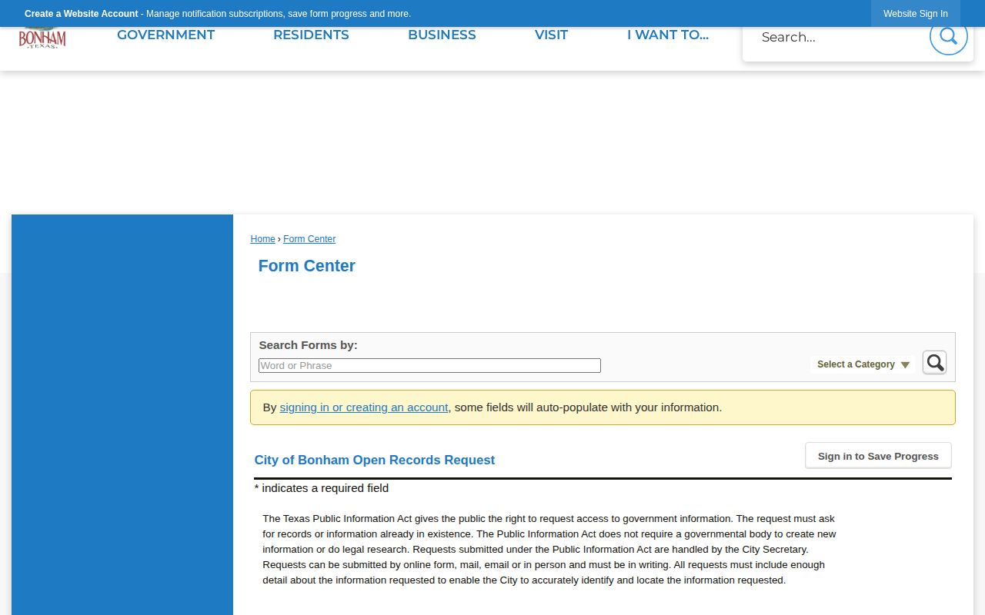The width and height of the screenshot is (985, 615).
Task: Click City of Bonham Open Records Request title
Action: (375, 460)
